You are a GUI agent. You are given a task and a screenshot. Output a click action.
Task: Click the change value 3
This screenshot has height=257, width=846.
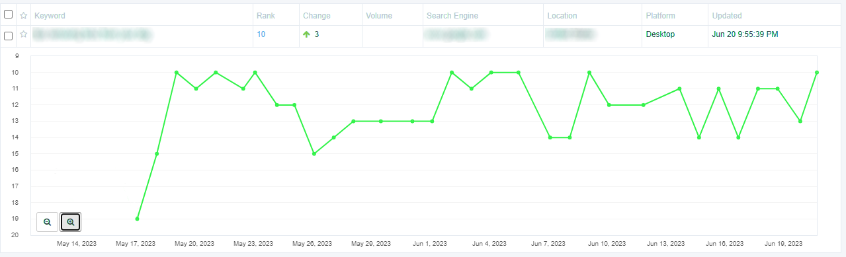pos(317,34)
